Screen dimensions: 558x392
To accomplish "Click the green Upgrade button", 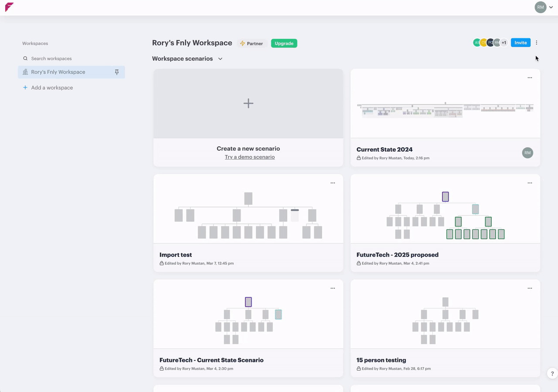I will (x=284, y=44).
